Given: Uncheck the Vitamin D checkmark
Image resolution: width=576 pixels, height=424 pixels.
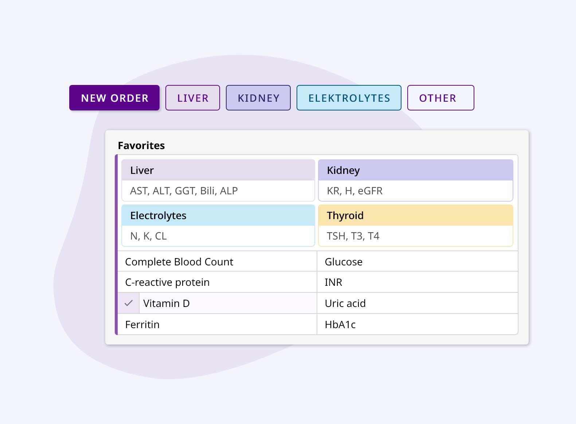Looking at the screenshot, I should 129,303.
